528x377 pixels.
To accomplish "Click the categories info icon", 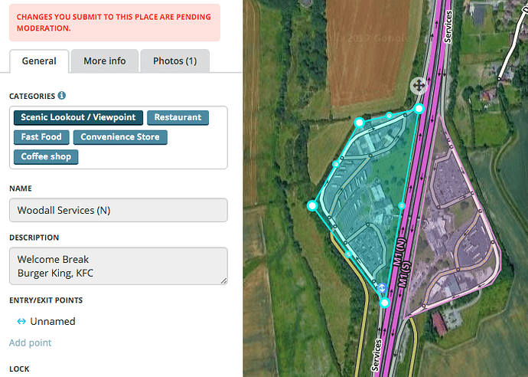I will [61, 96].
